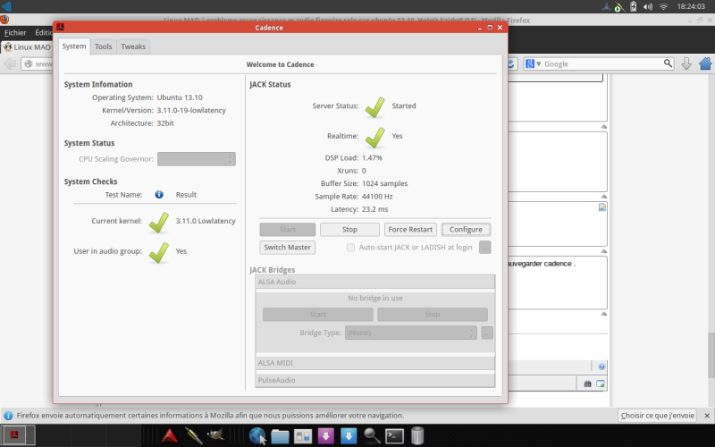The image size is (715, 447).
Task: Click the Realtime green checkmark
Action: (x=374, y=138)
